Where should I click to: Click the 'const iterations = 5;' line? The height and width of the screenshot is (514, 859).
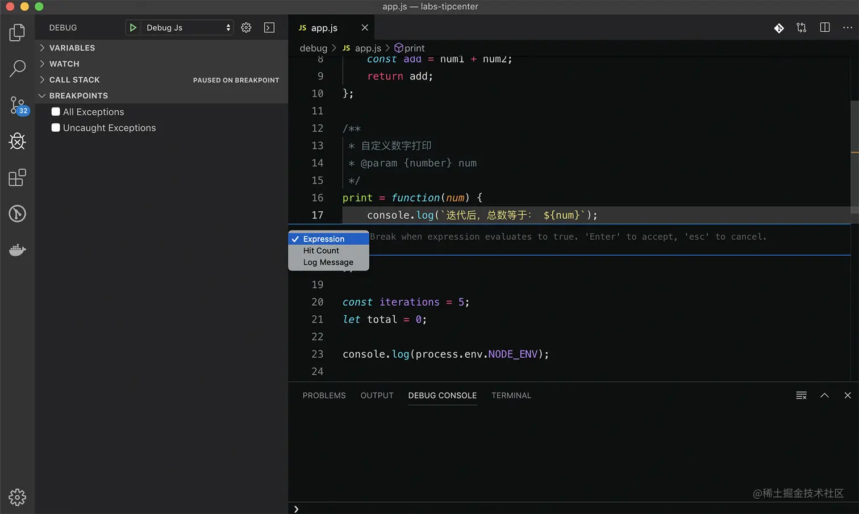(406, 302)
